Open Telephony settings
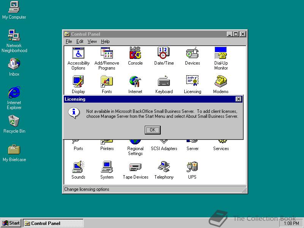The image size is (304, 228). point(164,170)
